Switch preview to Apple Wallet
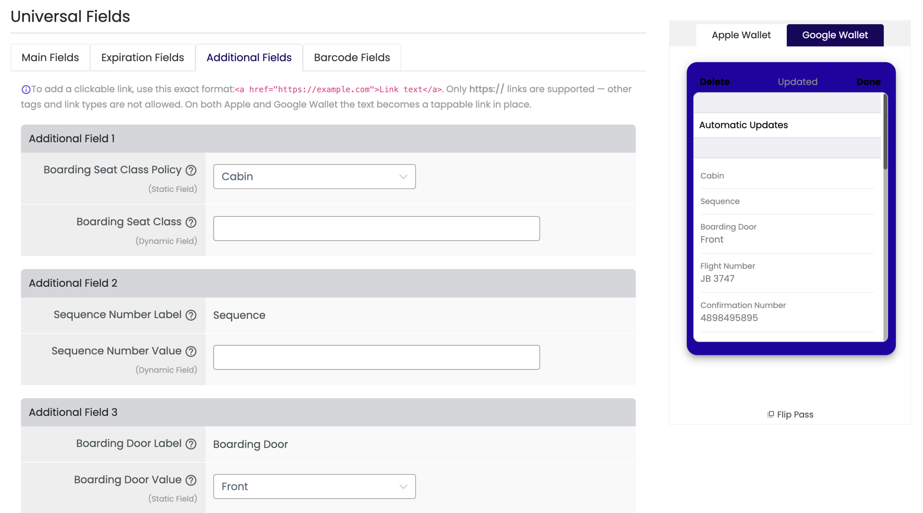The height and width of the screenshot is (513, 923). pyautogui.click(x=741, y=35)
